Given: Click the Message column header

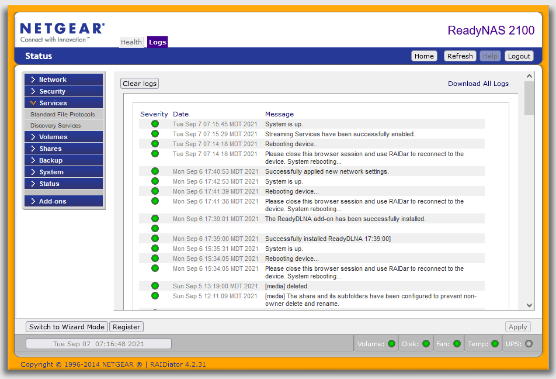Looking at the screenshot, I should (x=279, y=114).
